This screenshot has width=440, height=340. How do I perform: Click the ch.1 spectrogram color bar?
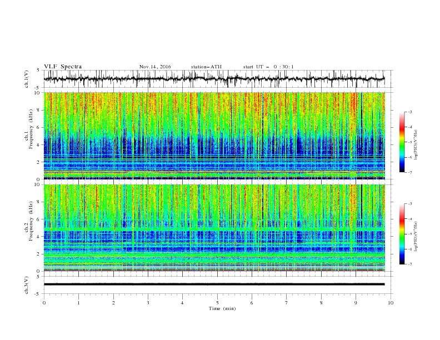click(x=402, y=142)
